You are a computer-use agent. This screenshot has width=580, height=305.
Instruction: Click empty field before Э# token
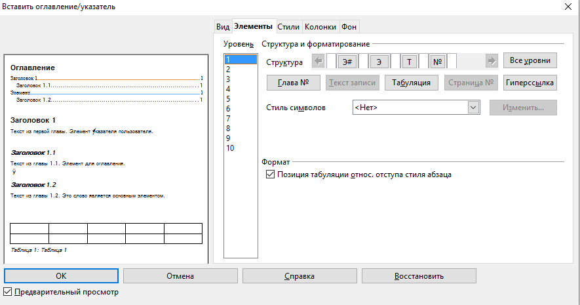331,62
